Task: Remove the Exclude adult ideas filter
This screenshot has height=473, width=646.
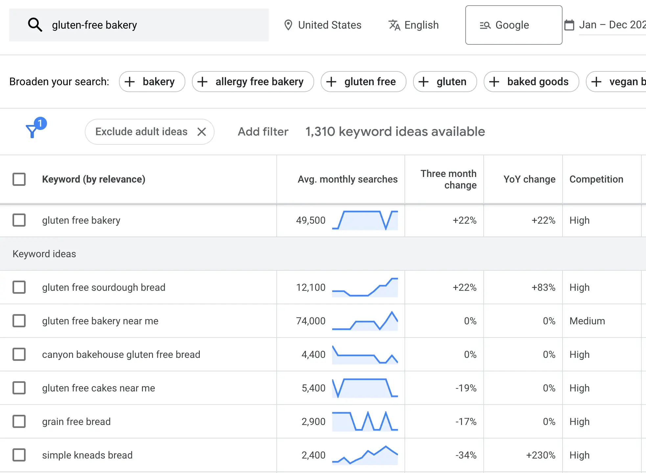Action: point(202,132)
